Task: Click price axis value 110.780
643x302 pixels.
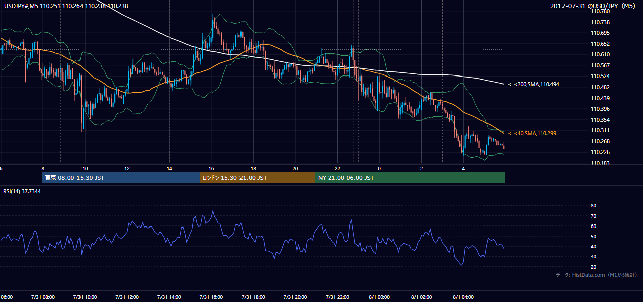Action: click(x=600, y=11)
